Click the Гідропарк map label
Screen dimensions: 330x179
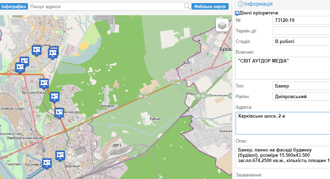[x=13, y=164]
